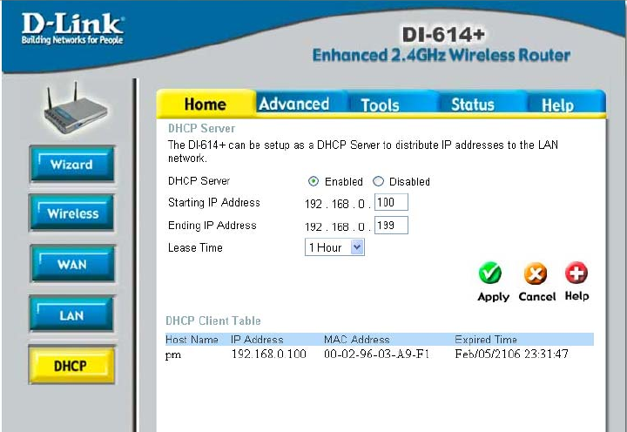Image resolution: width=627 pixels, height=432 pixels.
Task: Select the yellow DHCP sidebar button
Action: point(71,365)
